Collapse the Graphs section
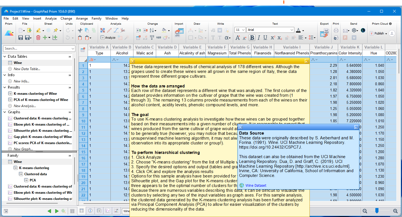402x217 pixels. click(5, 112)
